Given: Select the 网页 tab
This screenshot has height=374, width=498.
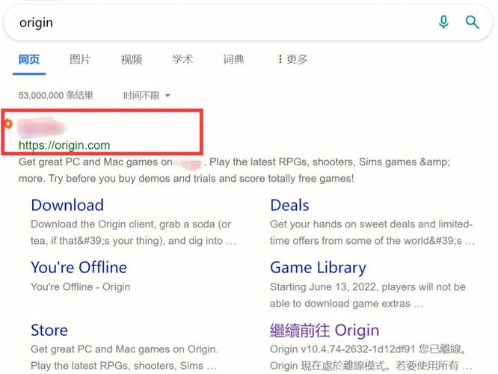Looking at the screenshot, I should point(29,59).
